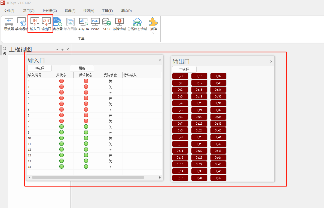This screenshot has width=324, height=208.
Task: Toggle 反转使能 for input 12
Action: [110, 150]
